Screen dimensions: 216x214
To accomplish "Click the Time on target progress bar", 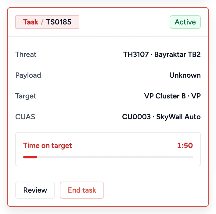I will (x=108, y=157).
